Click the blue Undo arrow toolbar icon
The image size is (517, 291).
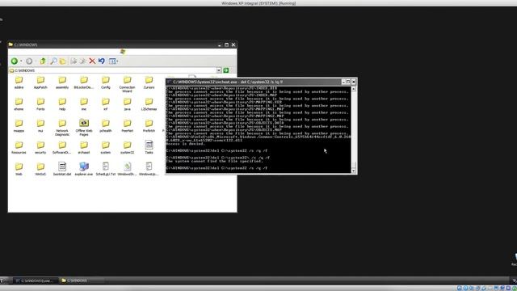102,61
